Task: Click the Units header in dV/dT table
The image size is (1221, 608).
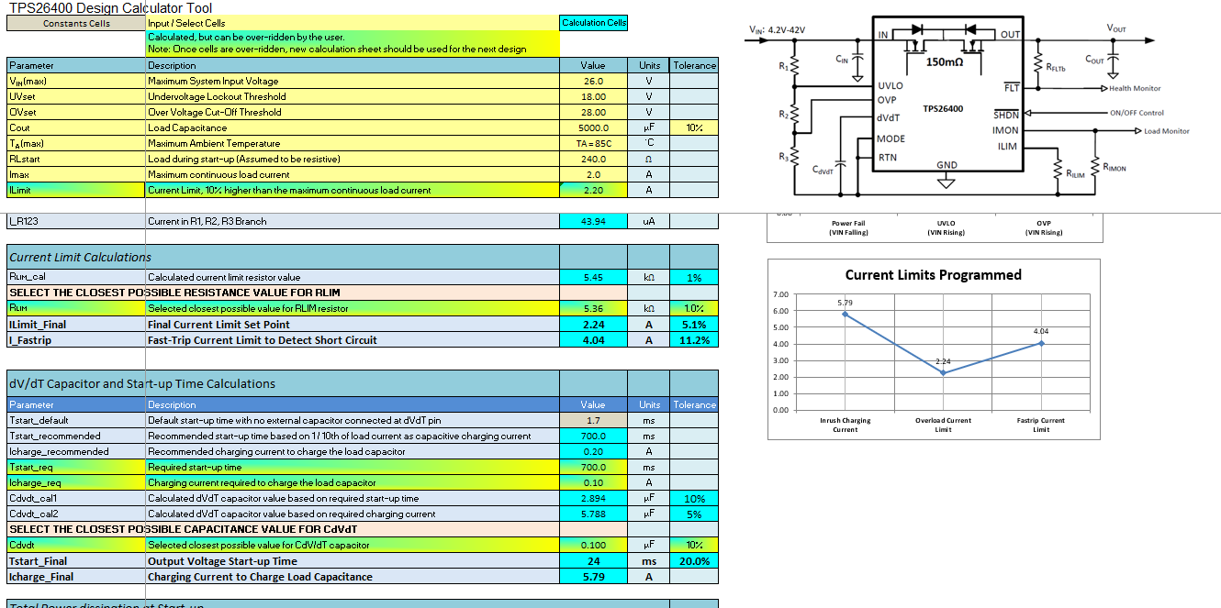Action: (x=649, y=404)
